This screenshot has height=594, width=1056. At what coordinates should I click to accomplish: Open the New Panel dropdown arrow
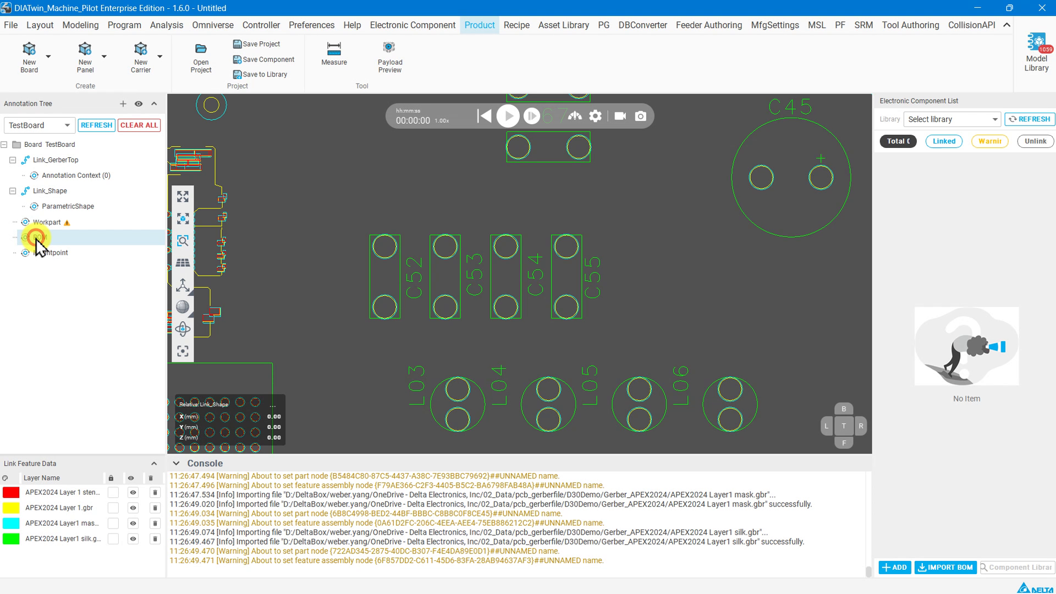tap(104, 56)
